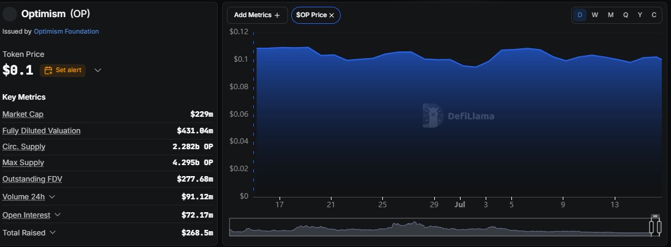The width and height of the screenshot is (671, 247).
Task: Expand the Open Interest breakdown
Action: pos(57,215)
